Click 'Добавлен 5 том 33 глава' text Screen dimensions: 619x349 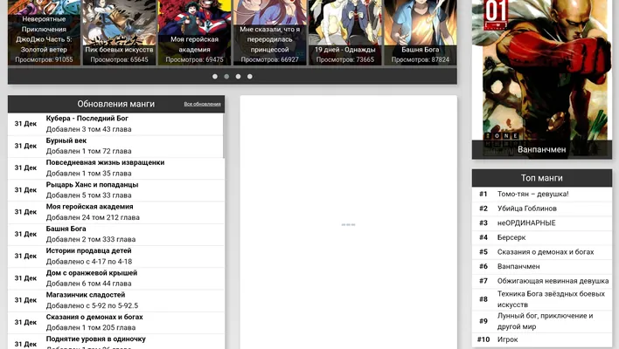(89, 195)
